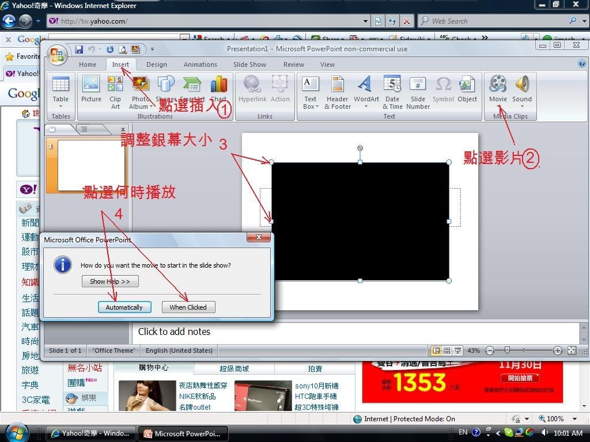The image size is (590, 442).
Task: Start Slide Show from status bar icon
Action: click(457, 350)
